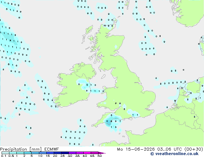Click the 0.5–1 mm legend swatch
Viewport: 204px width, 157px height.
(x=13, y=153)
